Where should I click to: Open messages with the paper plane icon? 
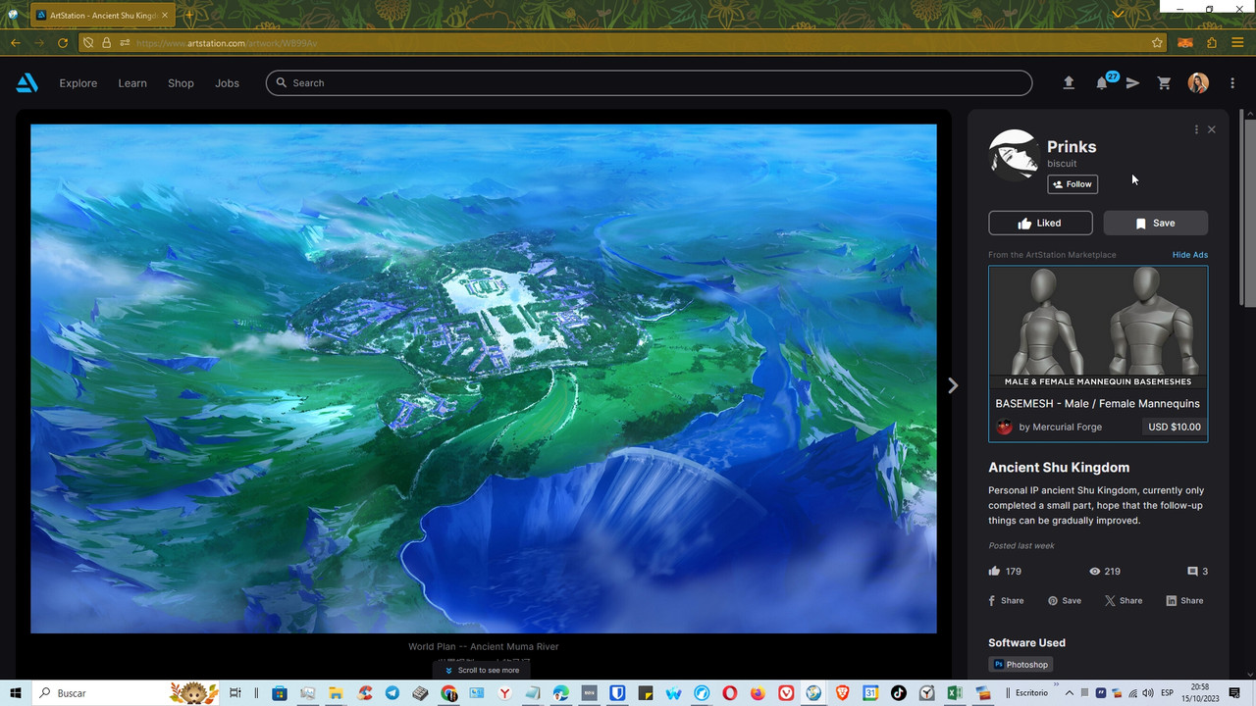1132,83
